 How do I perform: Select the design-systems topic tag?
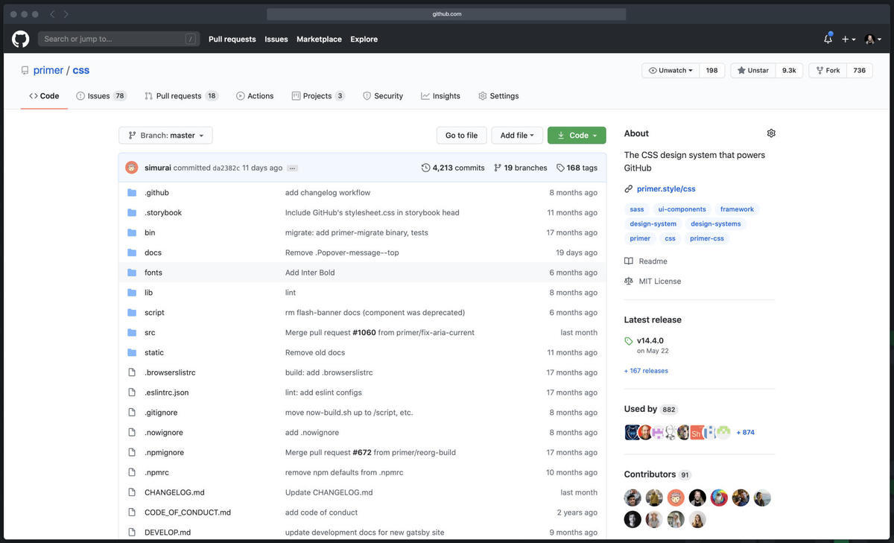pyautogui.click(x=716, y=223)
